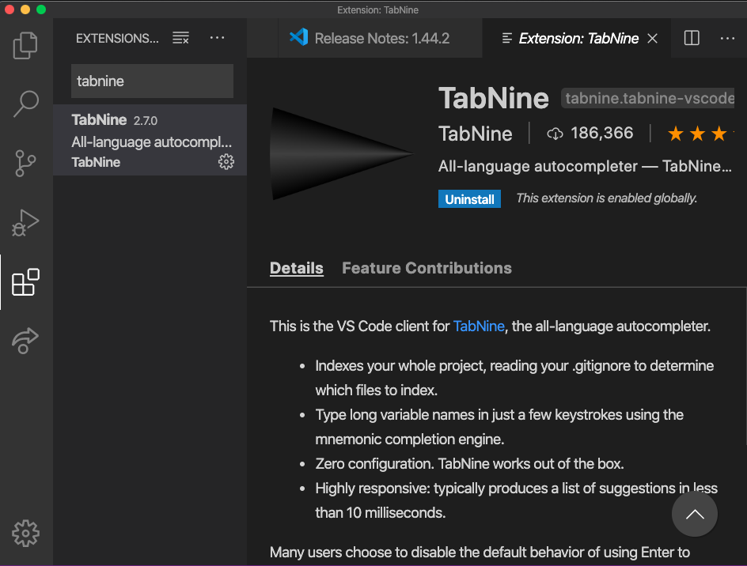Follow the TabNine hyperlink in the description
The image size is (747, 566).
[479, 326]
